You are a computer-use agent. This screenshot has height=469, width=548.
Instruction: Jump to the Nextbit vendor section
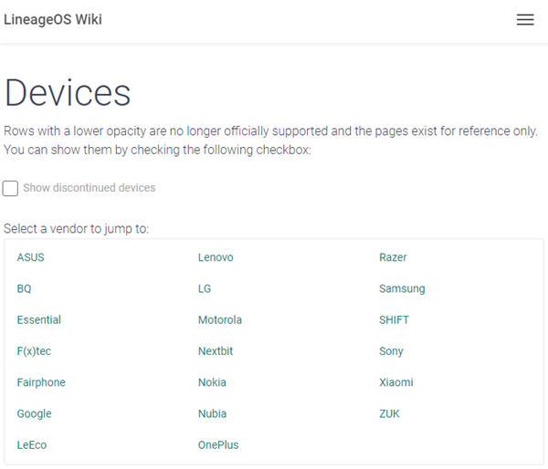click(216, 351)
